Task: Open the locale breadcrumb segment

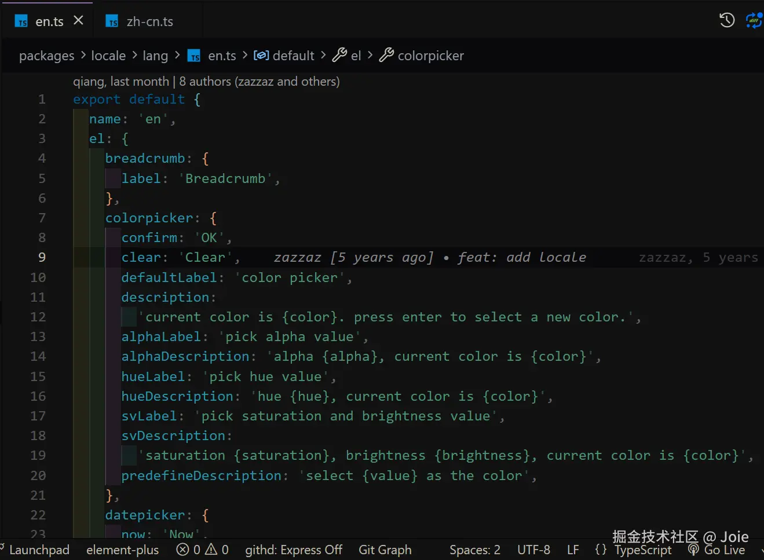Action: tap(108, 56)
